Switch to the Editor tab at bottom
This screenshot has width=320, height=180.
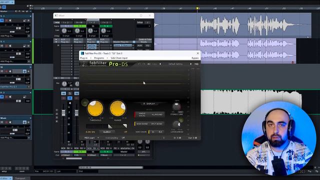[x=5, y=178]
